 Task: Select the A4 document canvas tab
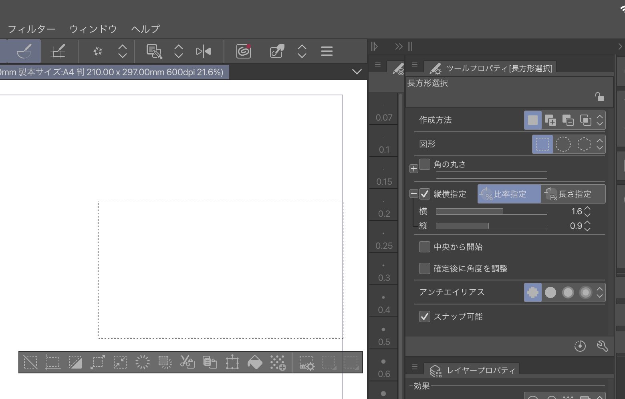114,72
